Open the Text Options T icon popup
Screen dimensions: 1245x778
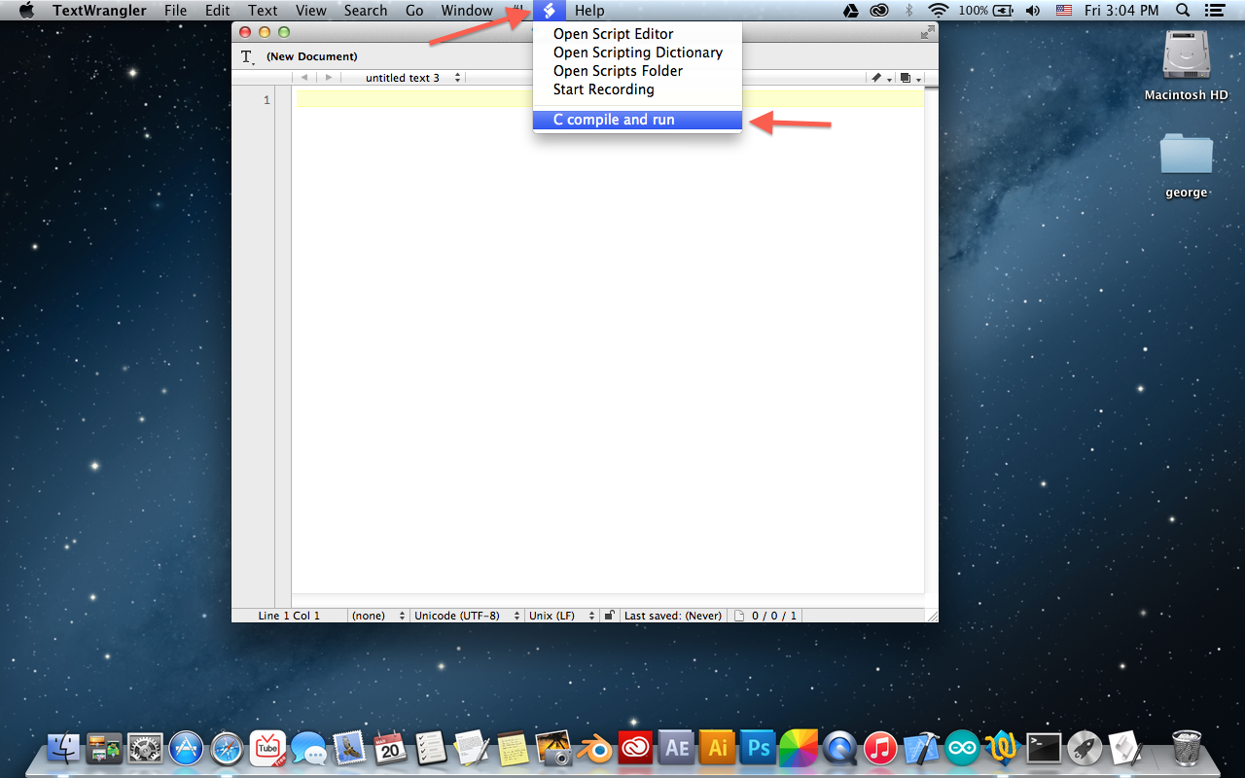coord(247,56)
